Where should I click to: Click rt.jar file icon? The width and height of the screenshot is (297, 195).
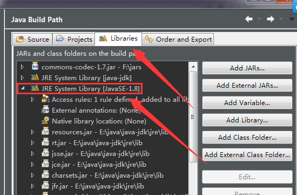coord(45,142)
